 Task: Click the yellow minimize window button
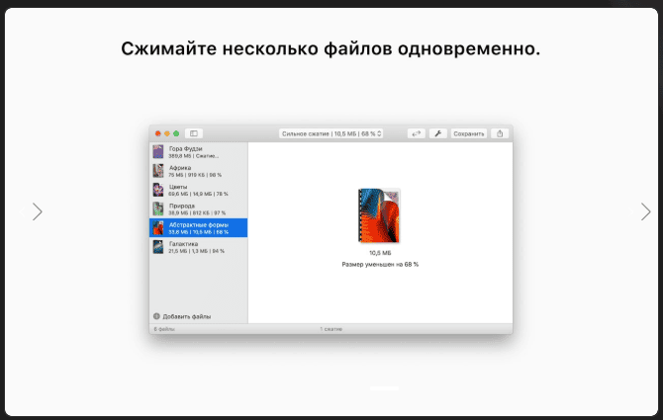167,133
